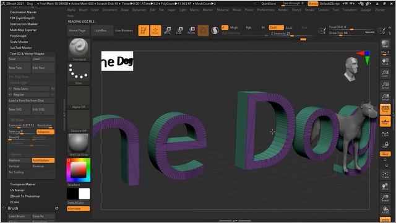Expand the Scale Master plugin
Screen dimensions: 396x223
tap(19, 42)
